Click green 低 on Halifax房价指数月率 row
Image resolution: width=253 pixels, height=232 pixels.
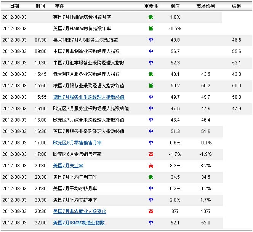pos(151,17)
